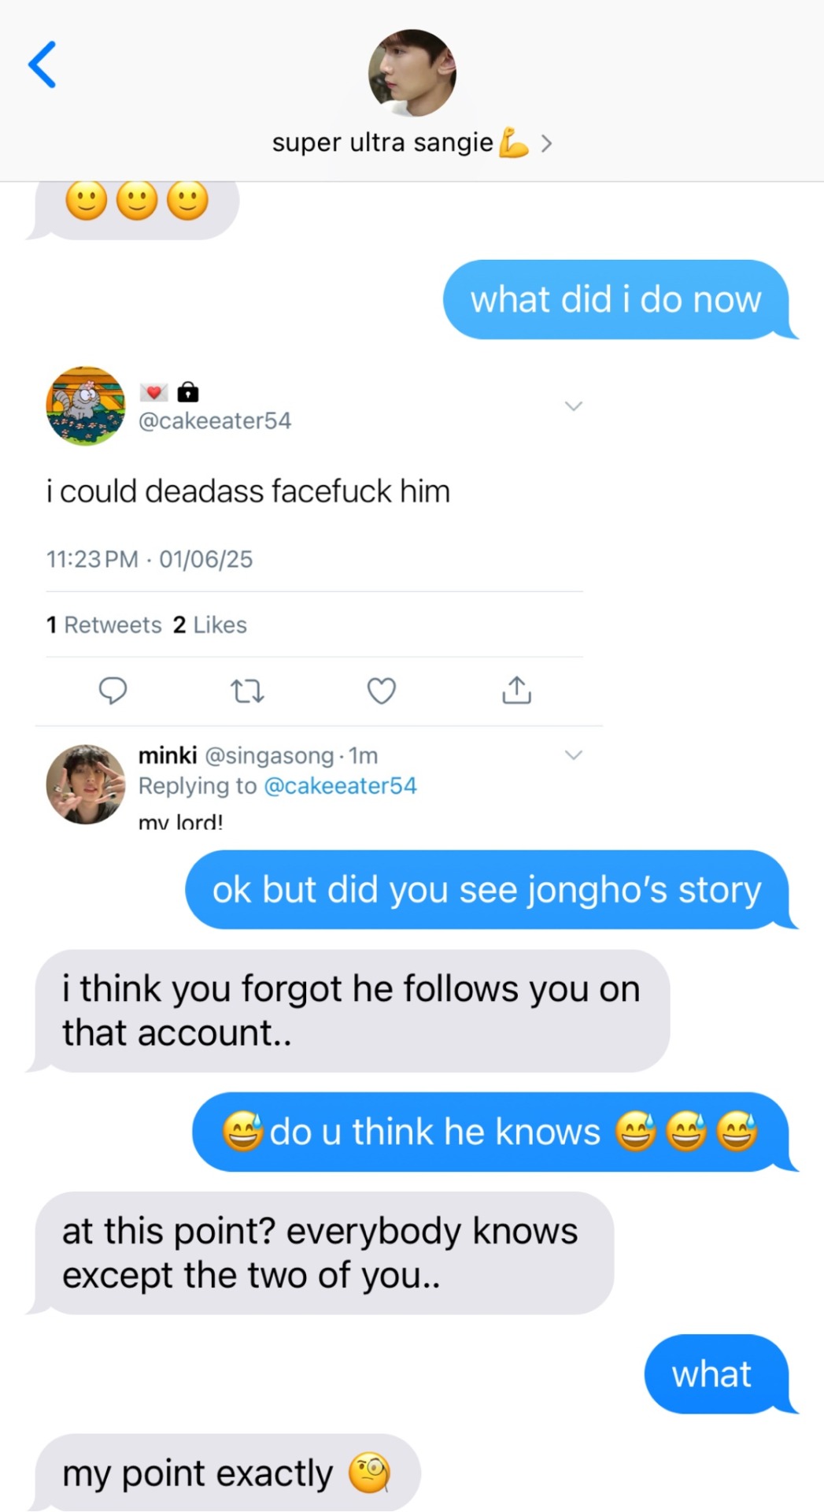
Task: Click the @cakeeater54 reply mention link
Action: [x=340, y=786]
